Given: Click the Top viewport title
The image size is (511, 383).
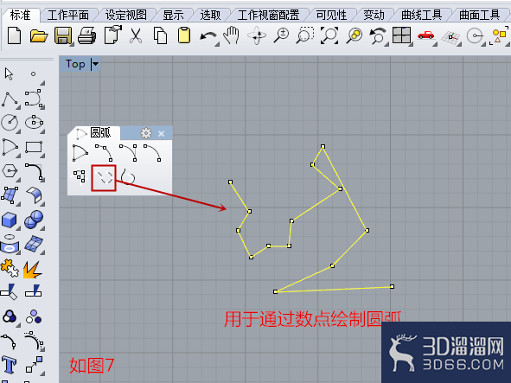Looking at the screenshot, I should coord(75,64).
